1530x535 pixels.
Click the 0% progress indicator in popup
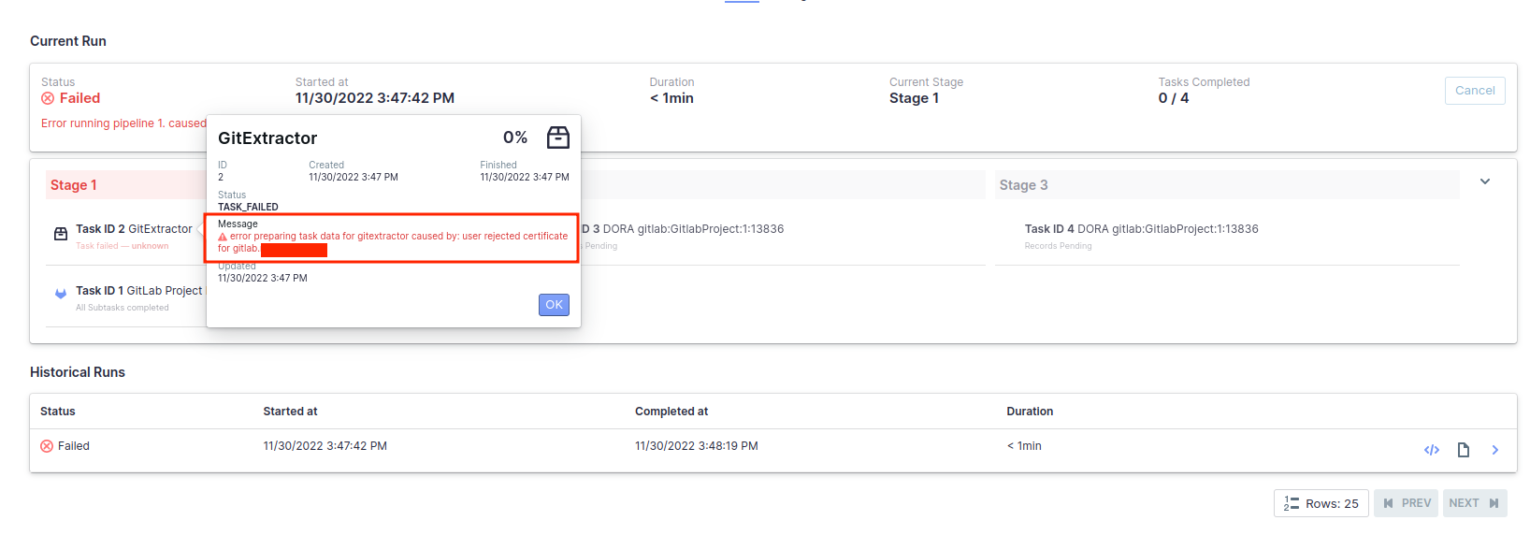click(515, 137)
